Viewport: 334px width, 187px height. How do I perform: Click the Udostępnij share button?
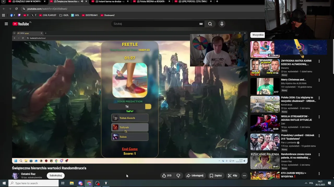tap(195, 176)
